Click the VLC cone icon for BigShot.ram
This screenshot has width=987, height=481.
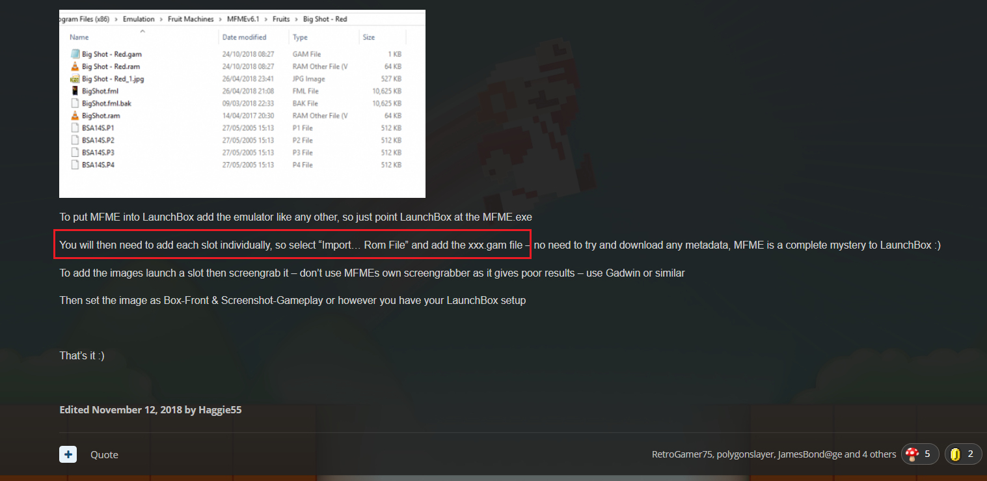pos(75,116)
